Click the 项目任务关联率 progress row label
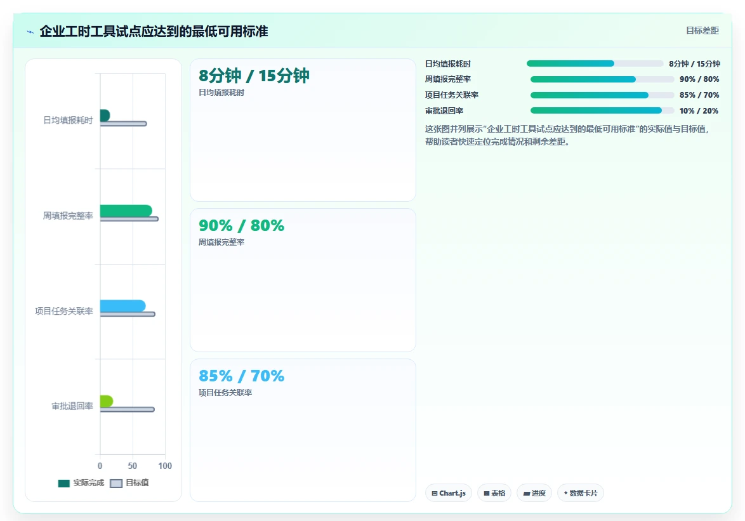 (x=452, y=95)
